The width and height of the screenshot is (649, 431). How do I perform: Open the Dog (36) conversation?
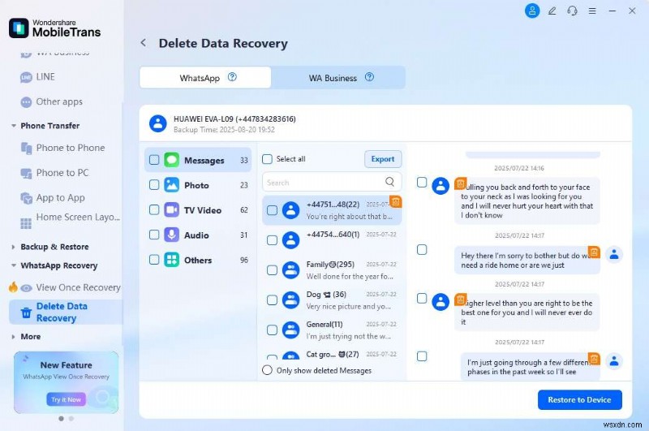point(332,300)
